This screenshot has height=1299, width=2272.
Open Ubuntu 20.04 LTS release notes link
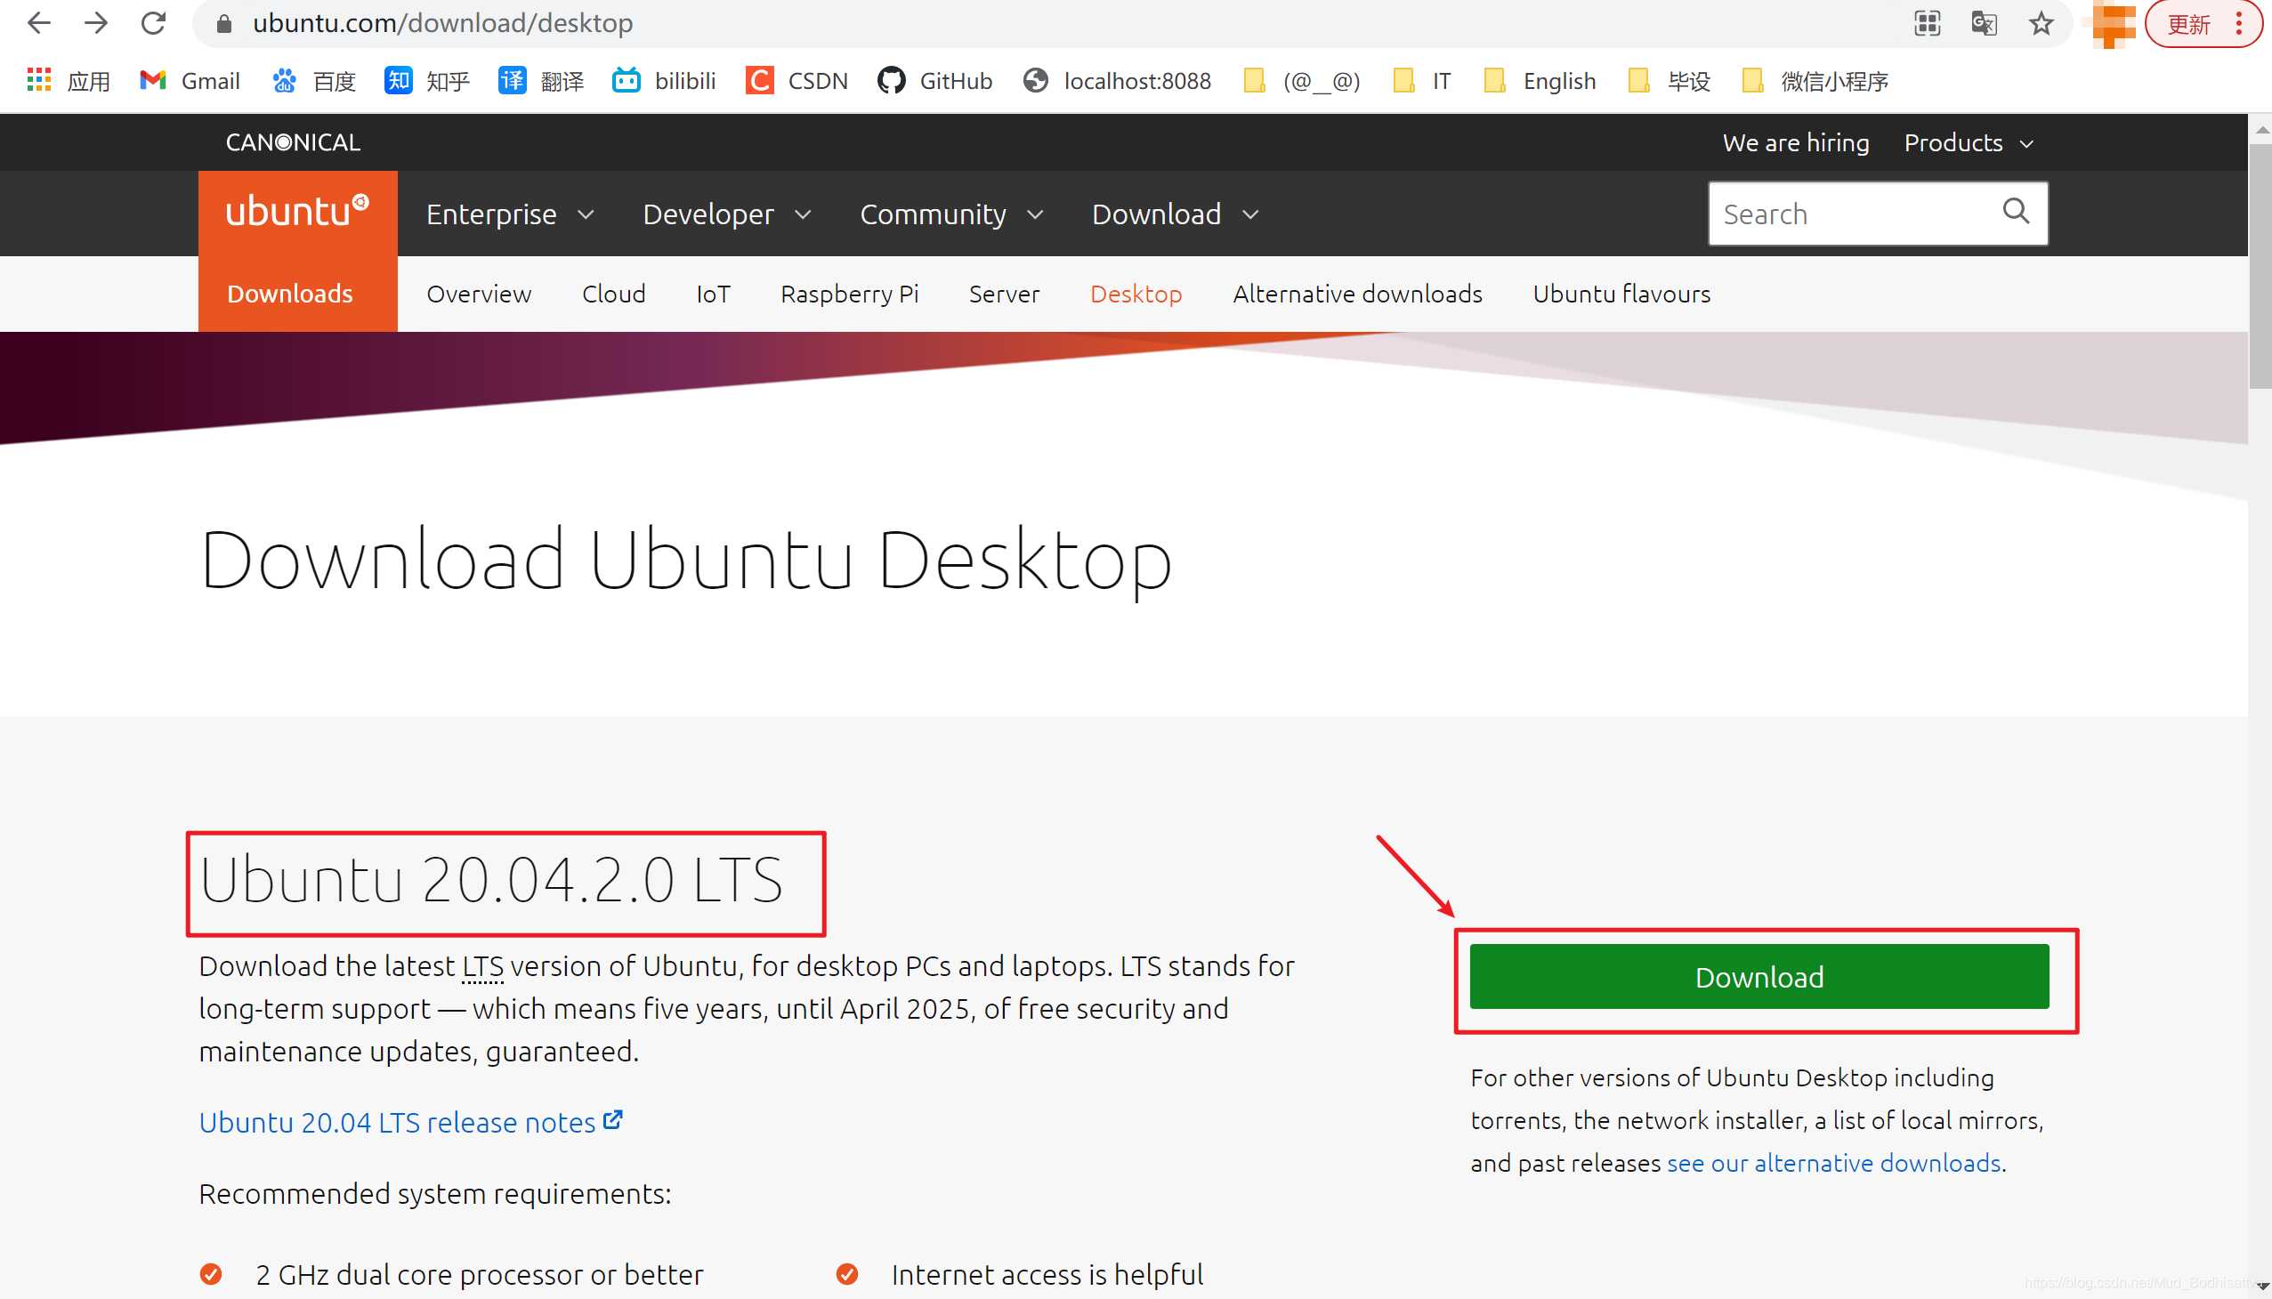pyautogui.click(x=398, y=1122)
